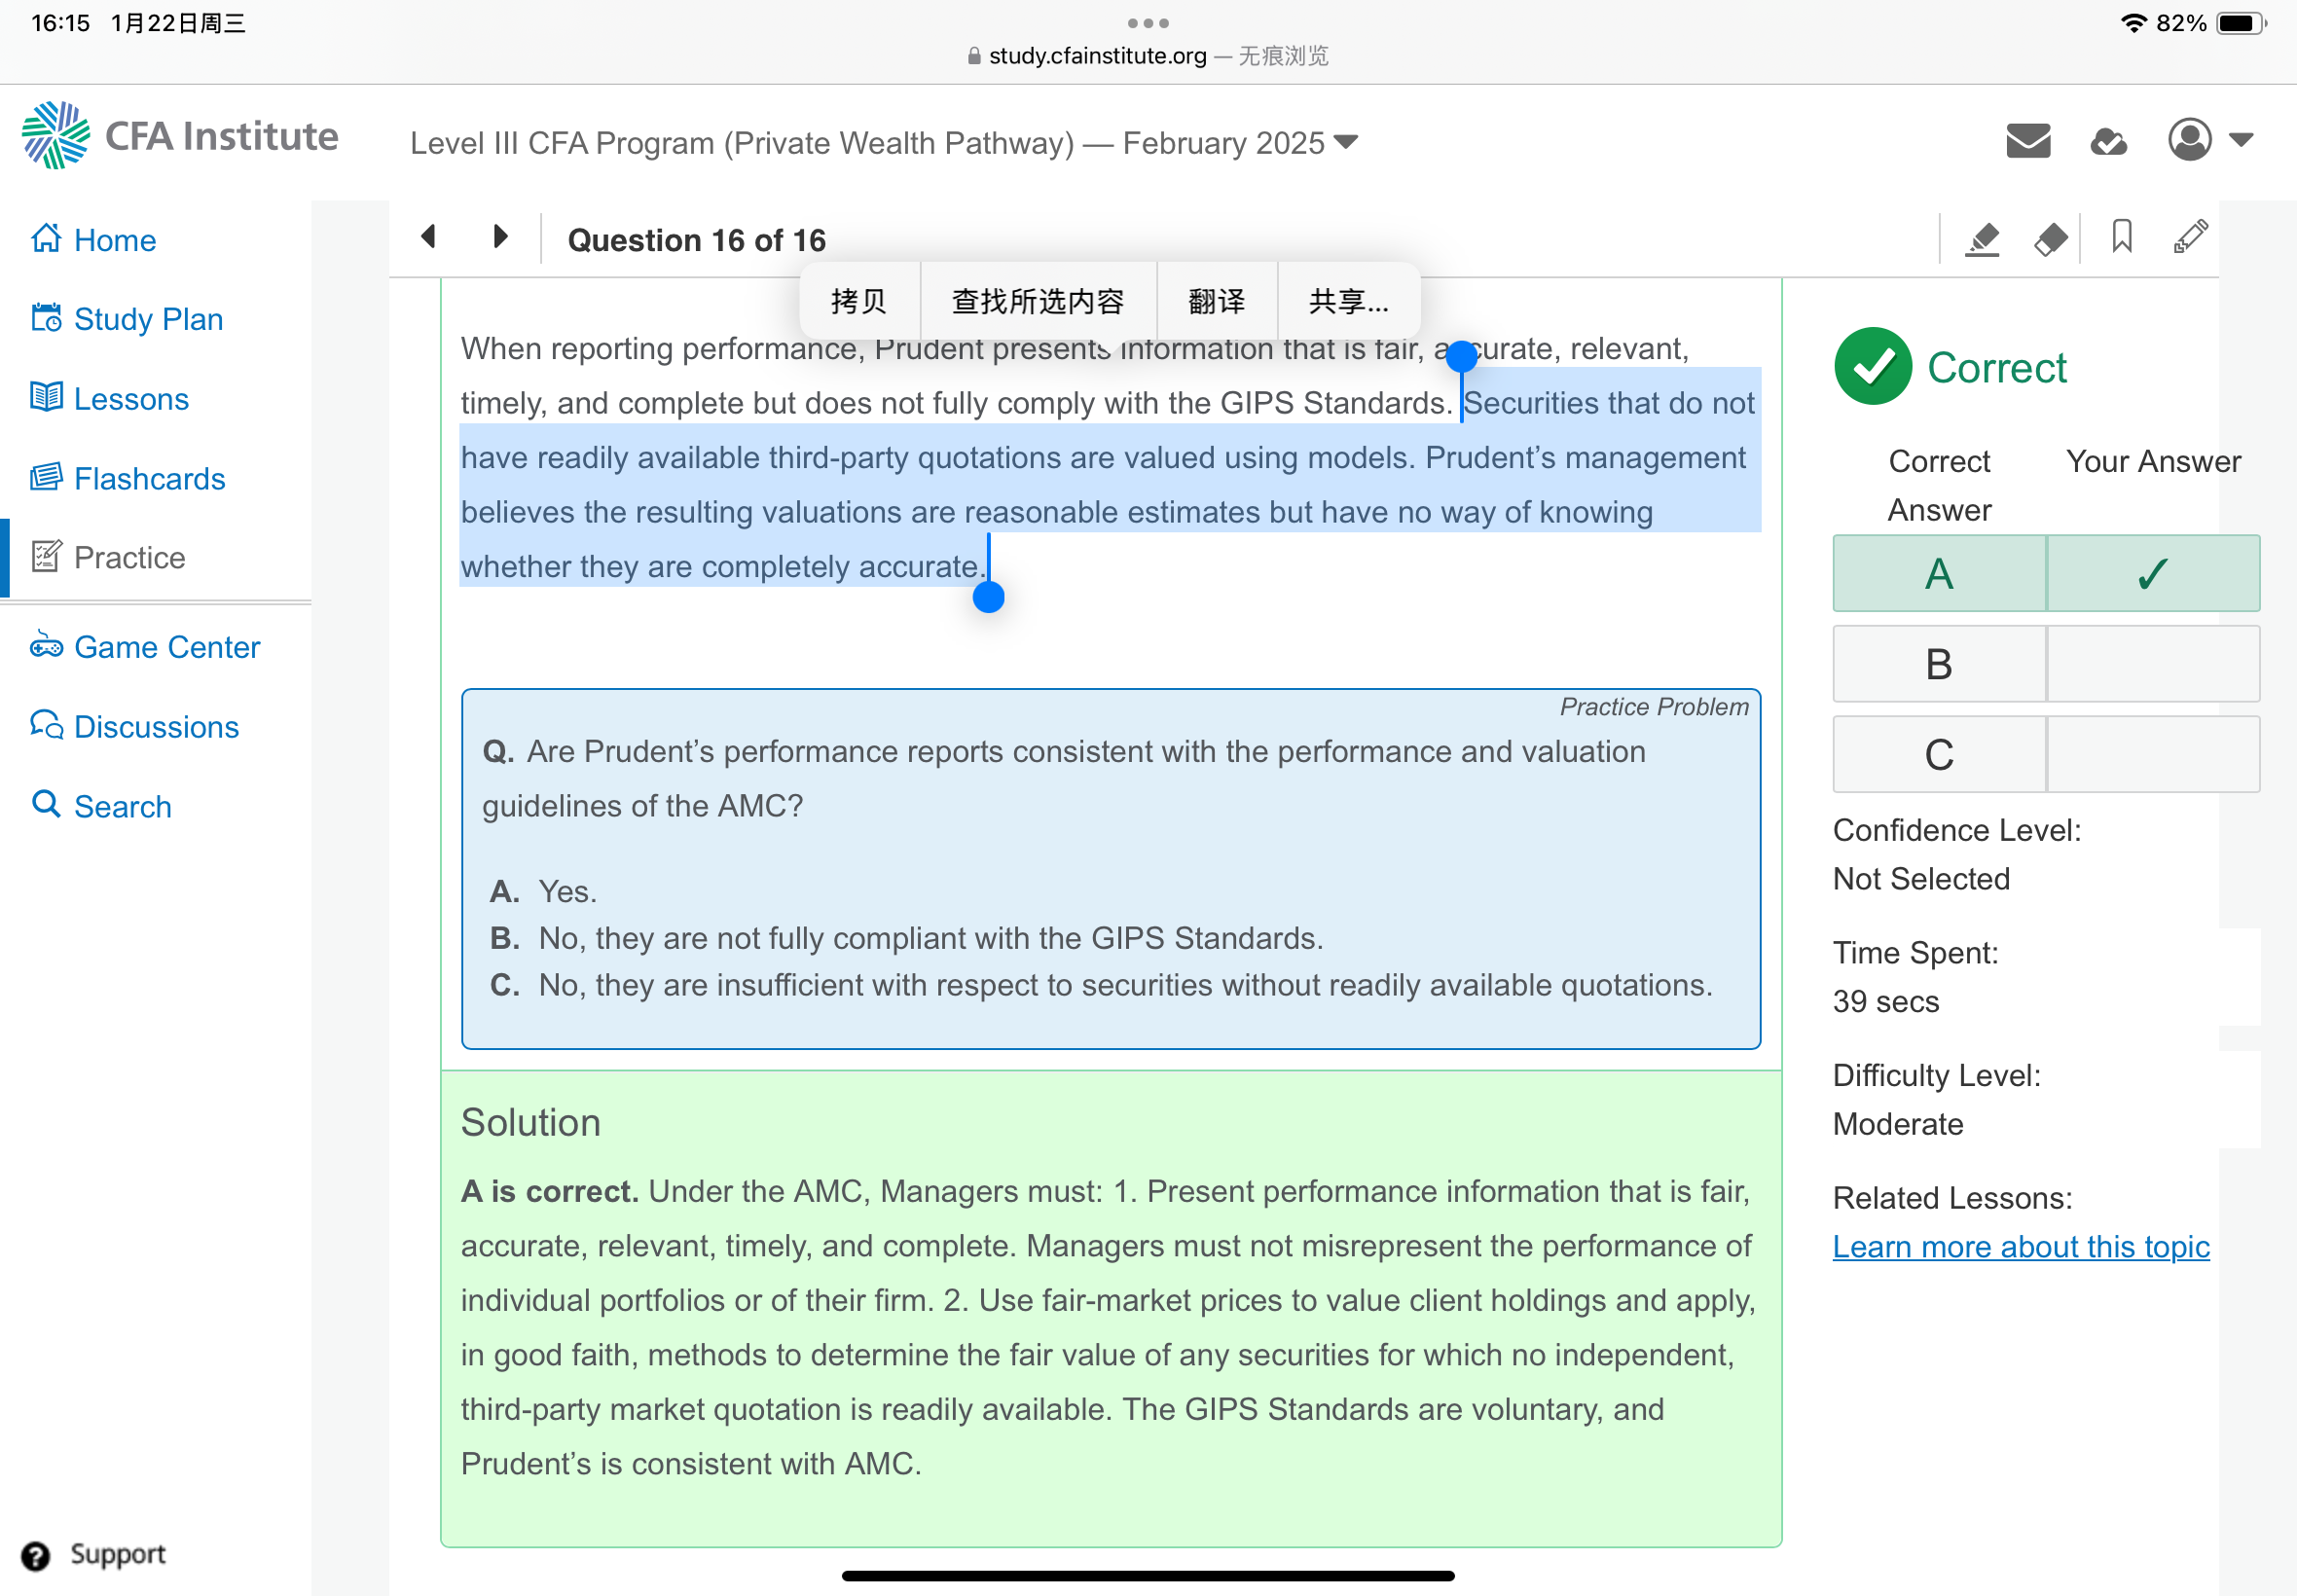Click the Flashcards cards icon
The height and width of the screenshot is (1596, 2297).
[x=46, y=477]
